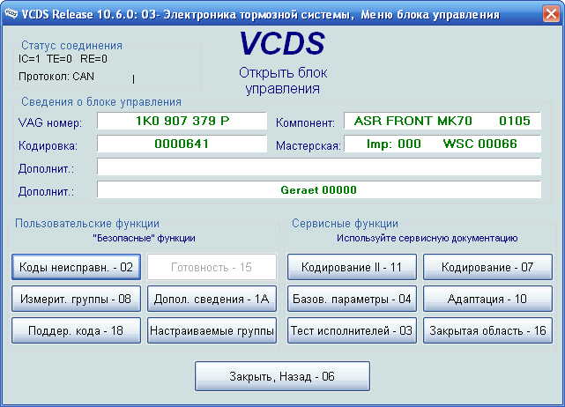Open Закрытая область - 16

coord(487,330)
